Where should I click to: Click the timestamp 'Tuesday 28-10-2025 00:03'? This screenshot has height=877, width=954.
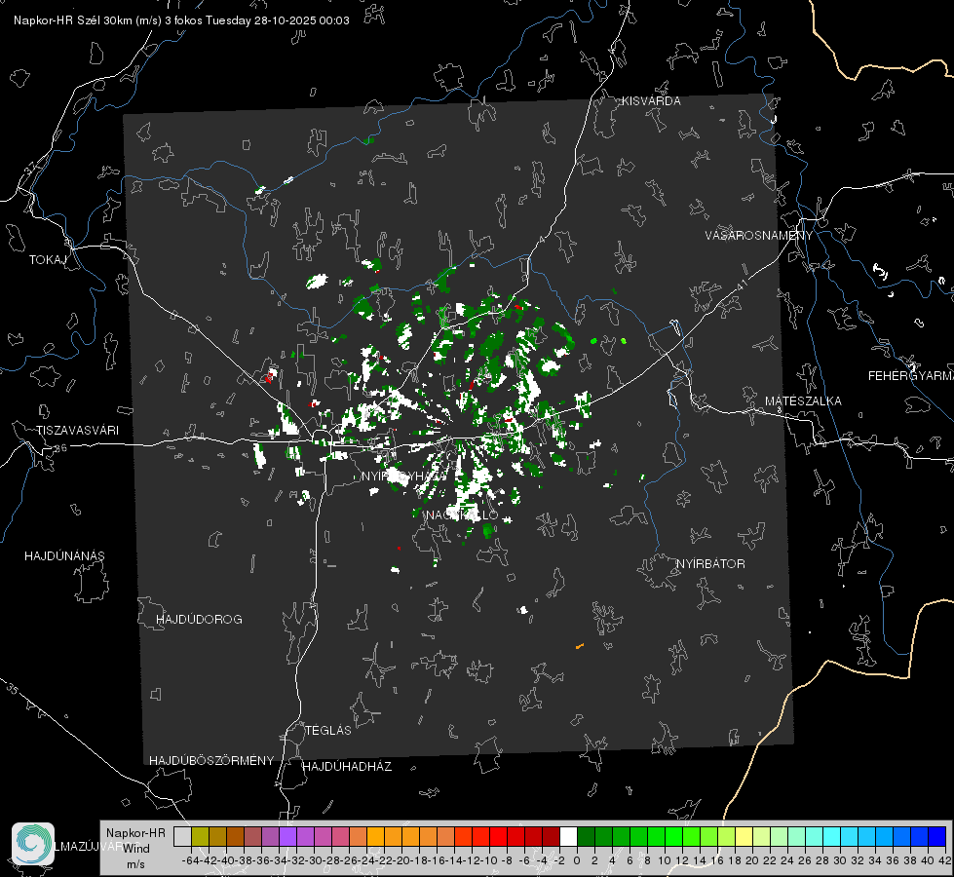(278, 20)
